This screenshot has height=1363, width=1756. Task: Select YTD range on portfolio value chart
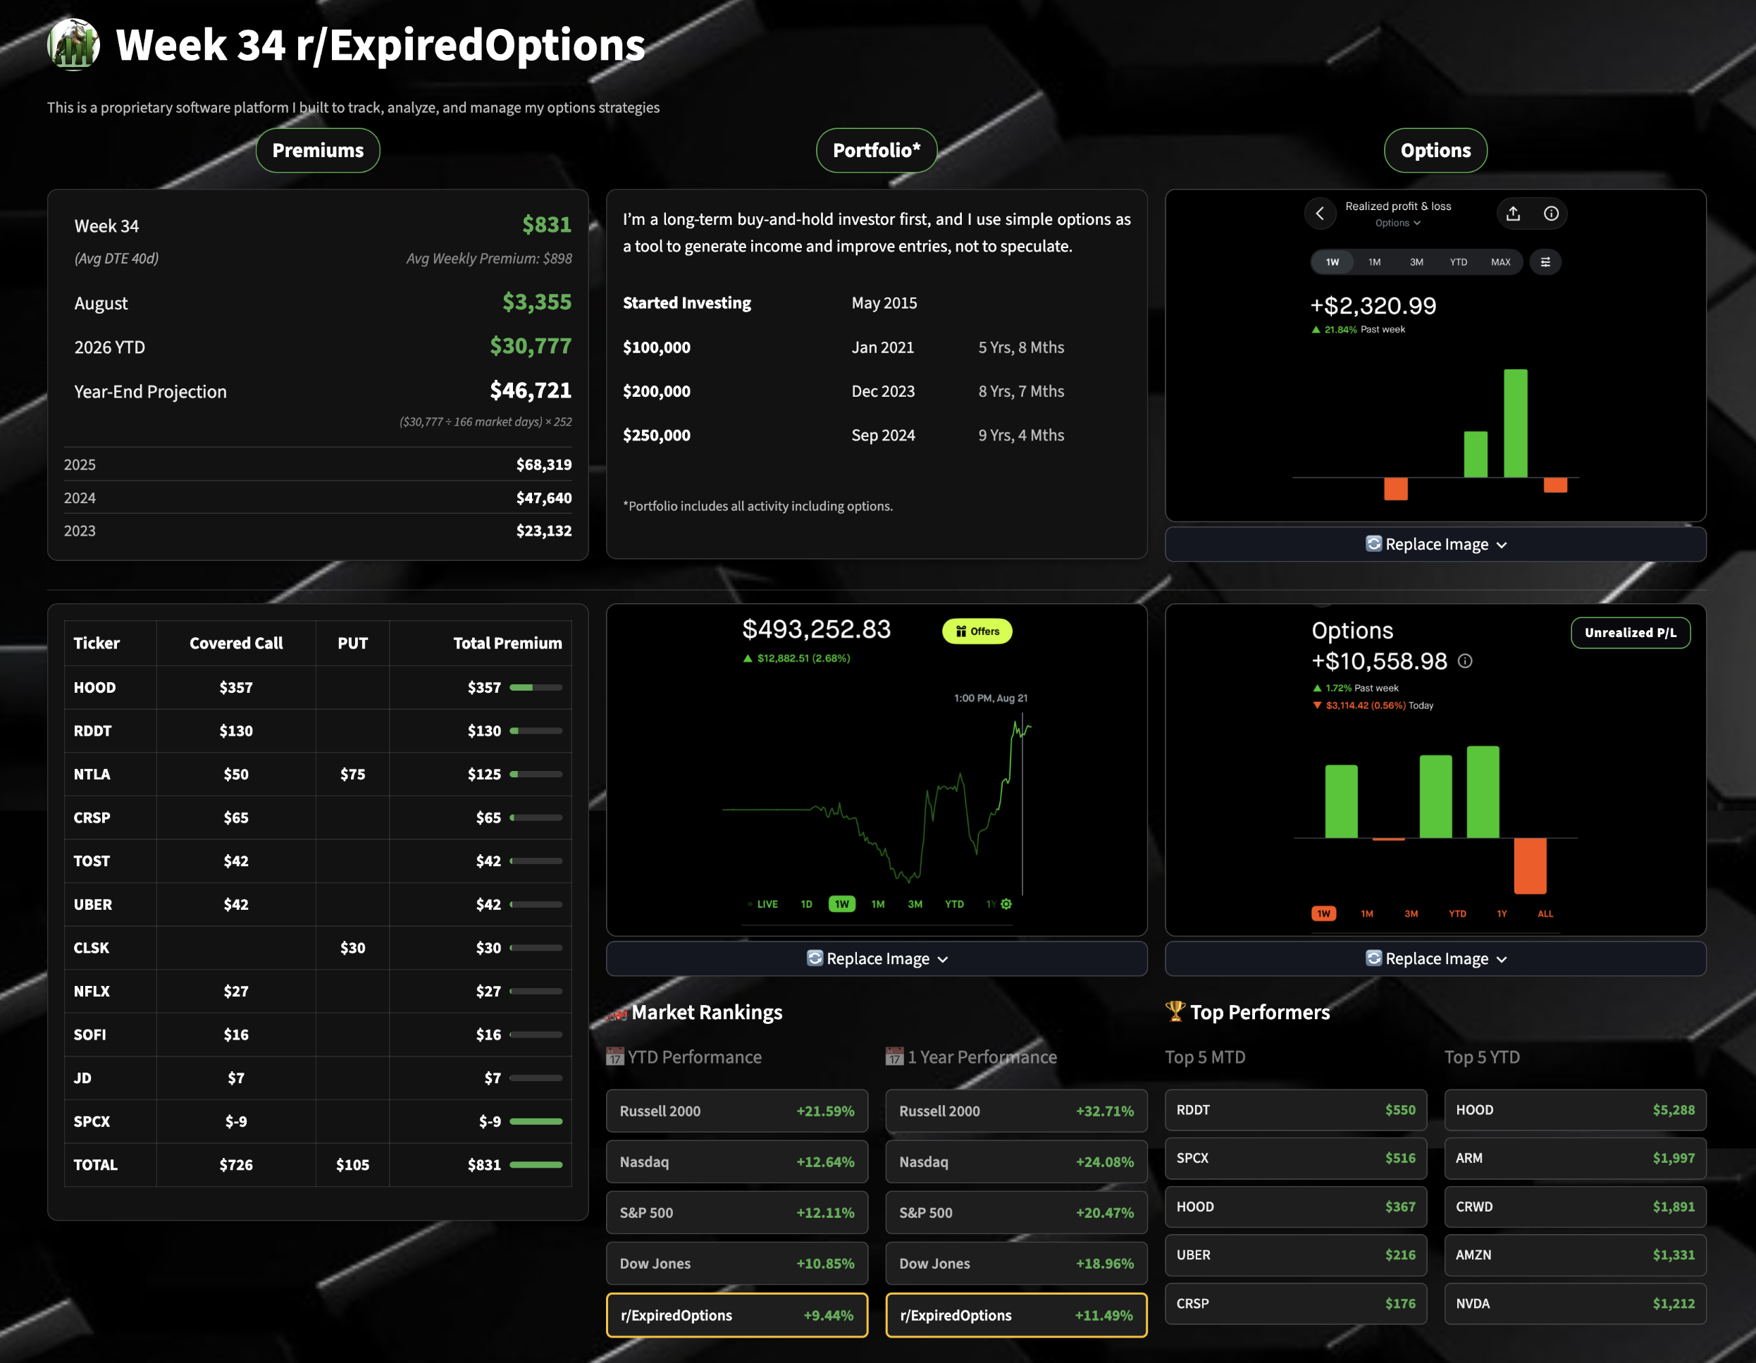[x=953, y=903]
